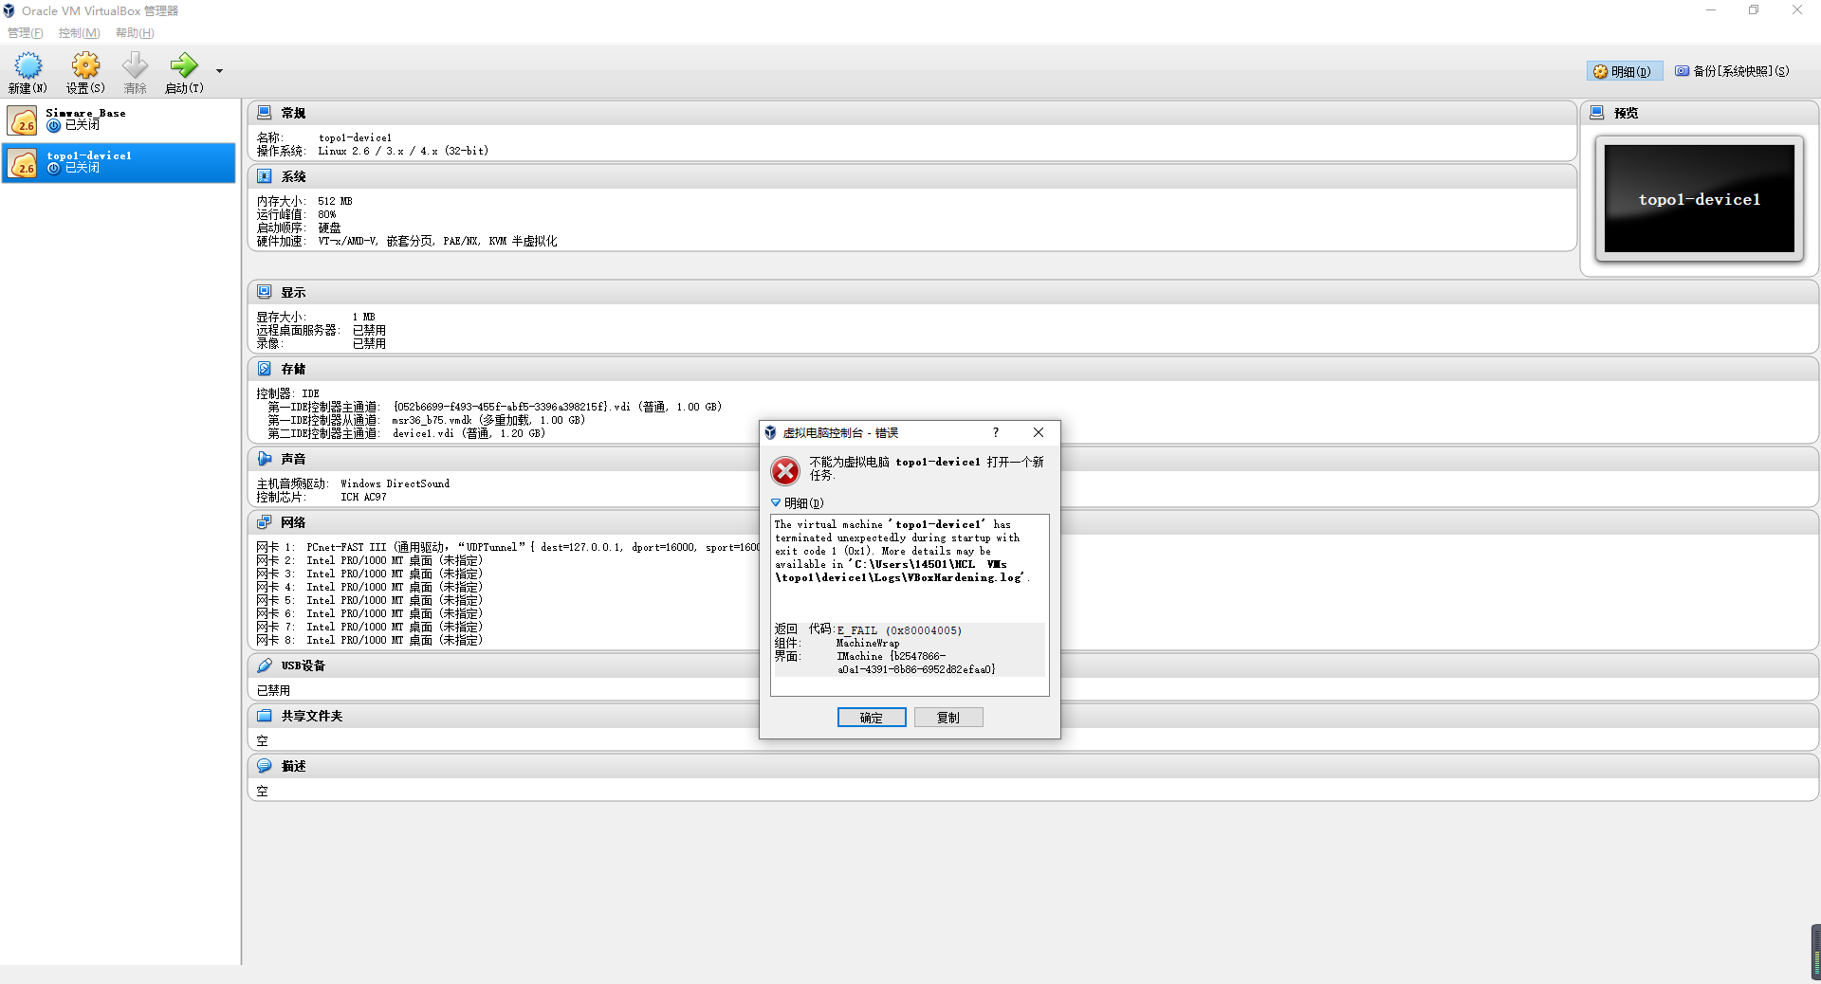1821x984 pixels.
Task: Click the 网卡 2 Intel PRO/1000 MT row
Action: pyautogui.click(x=370, y=560)
